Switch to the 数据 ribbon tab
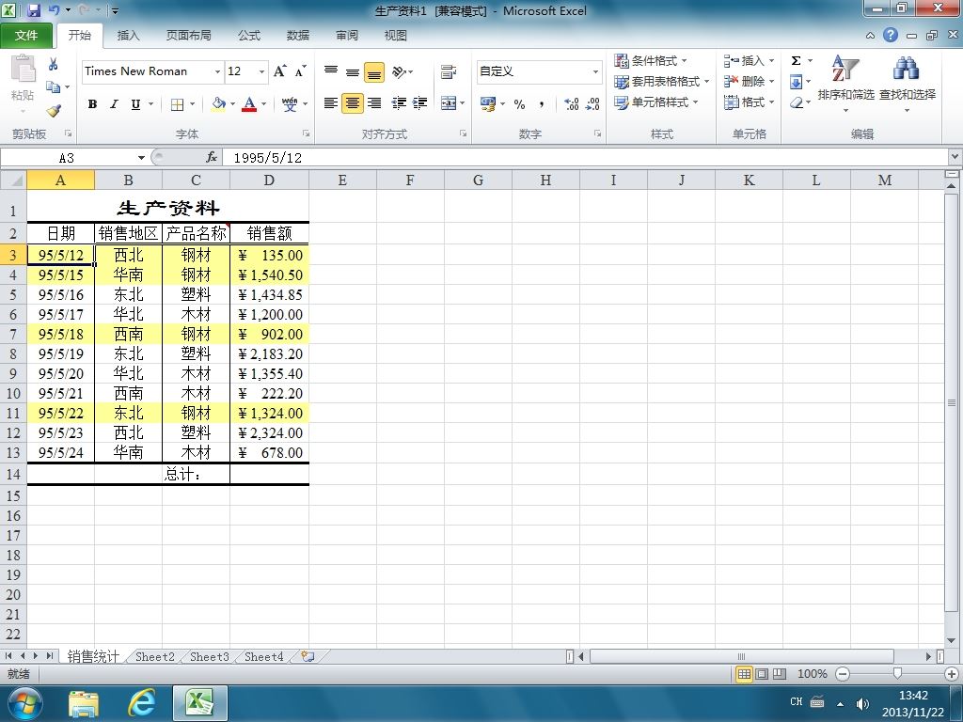 (298, 35)
